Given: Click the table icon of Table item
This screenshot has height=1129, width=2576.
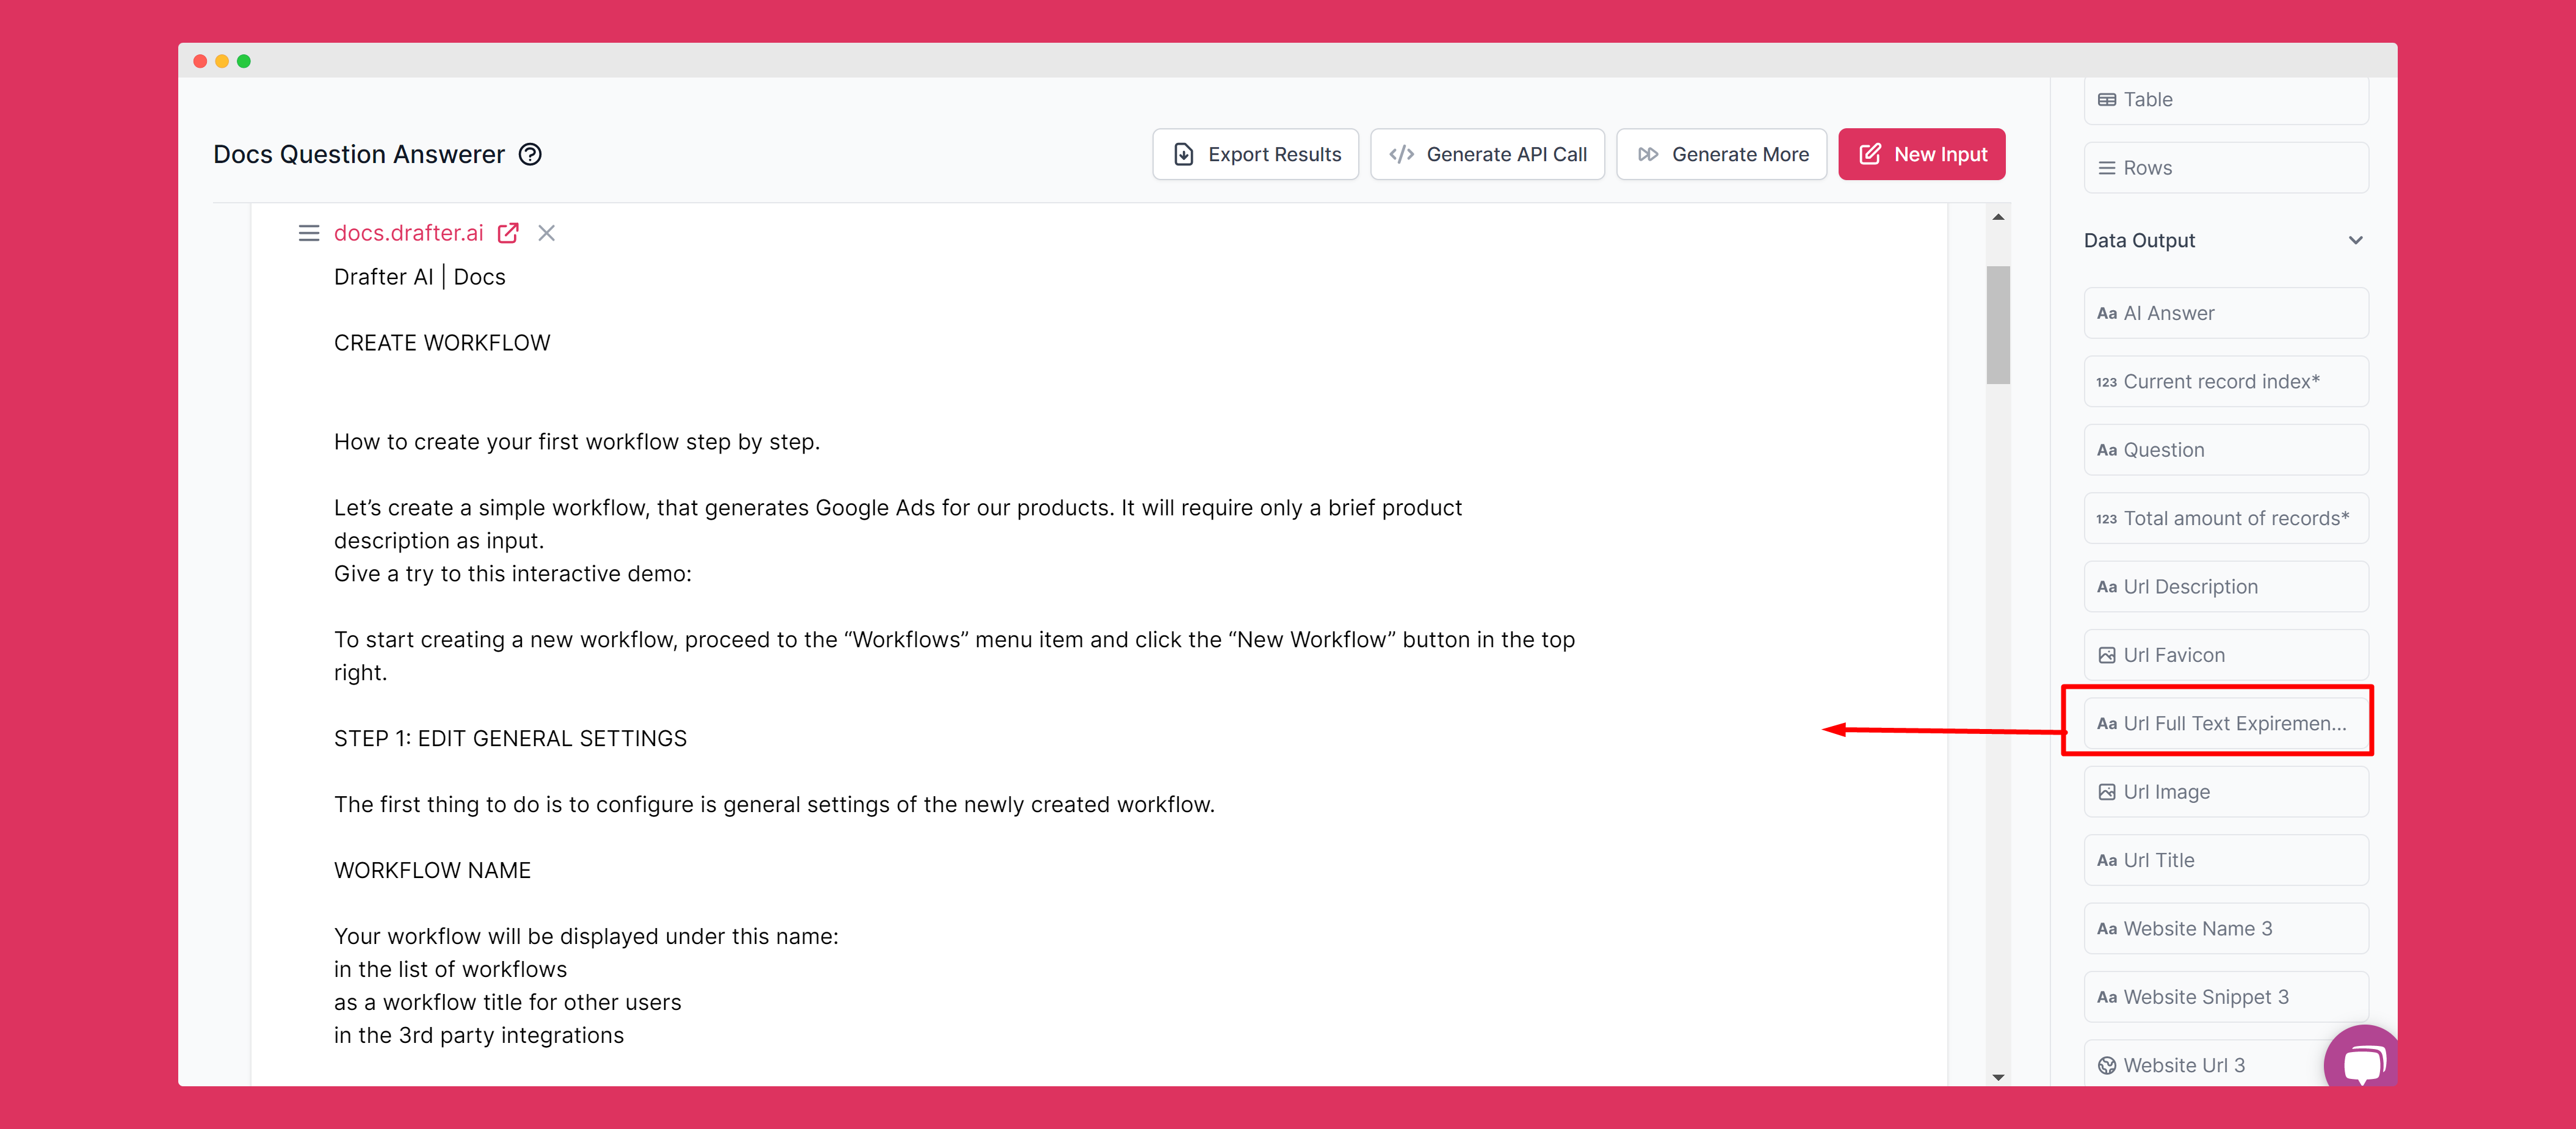Looking at the screenshot, I should coord(2106,100).
